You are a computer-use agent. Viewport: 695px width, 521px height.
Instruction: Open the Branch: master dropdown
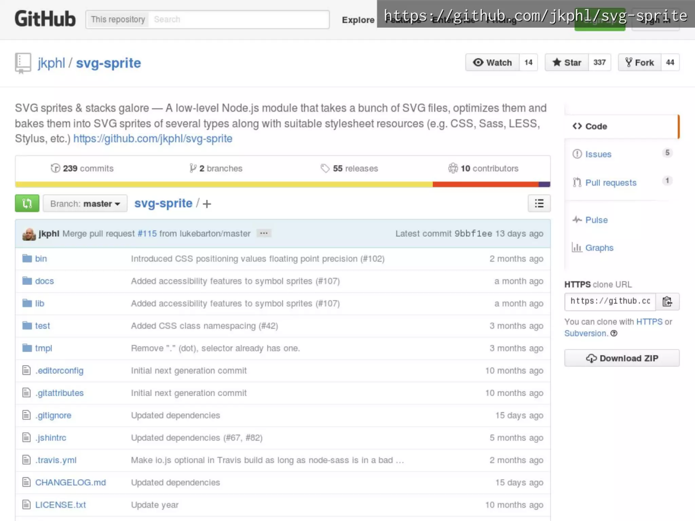(85, 204)
